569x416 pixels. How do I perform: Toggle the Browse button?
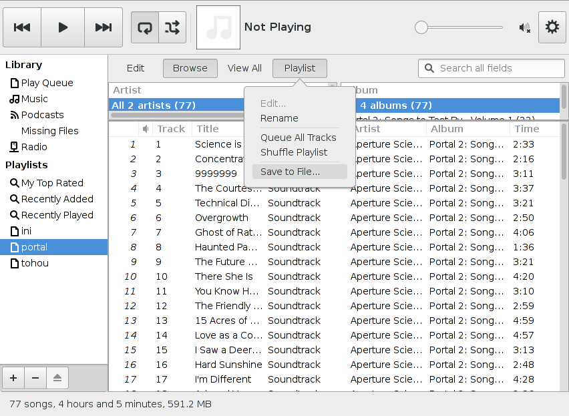click(x=190, y=68)
